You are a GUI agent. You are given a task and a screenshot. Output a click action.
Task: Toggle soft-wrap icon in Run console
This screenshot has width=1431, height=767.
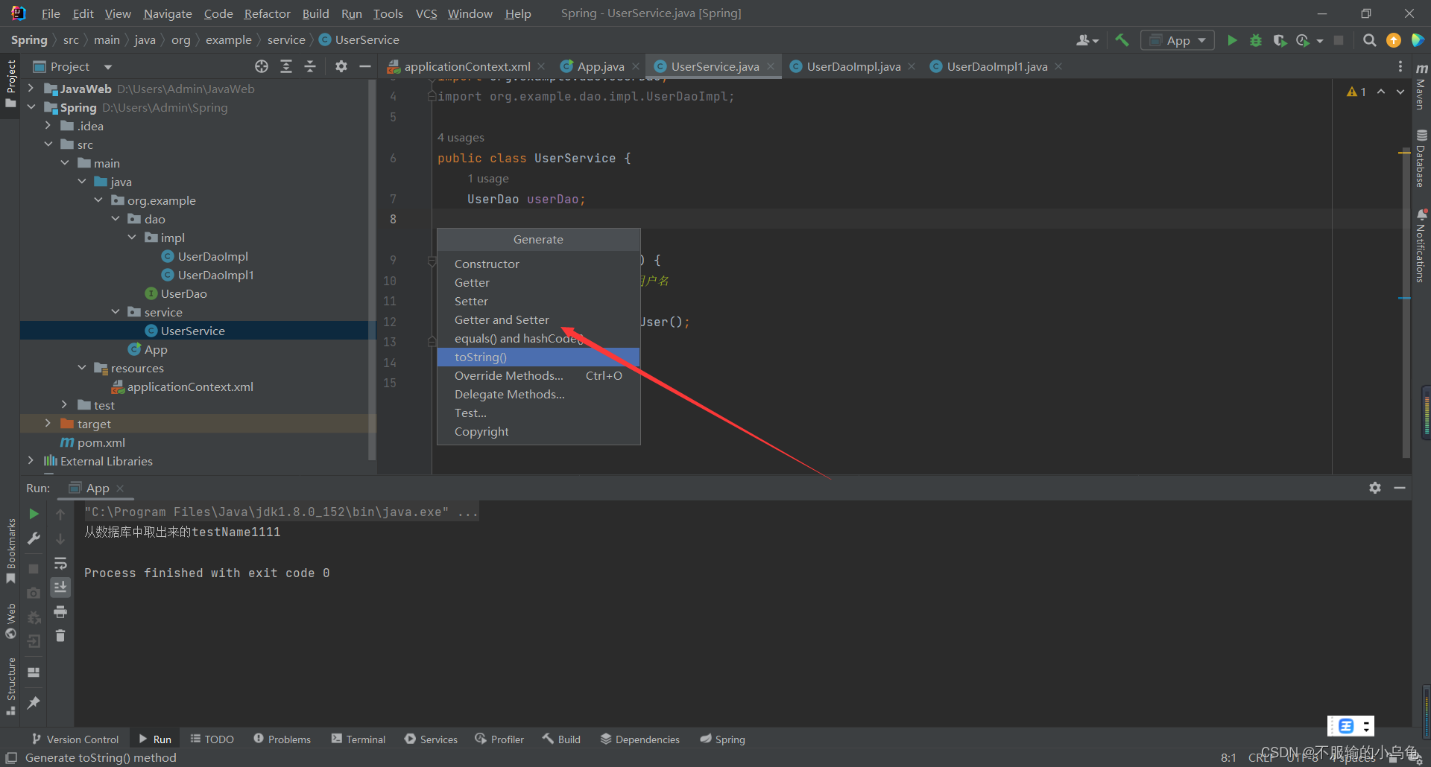(60, 563)
